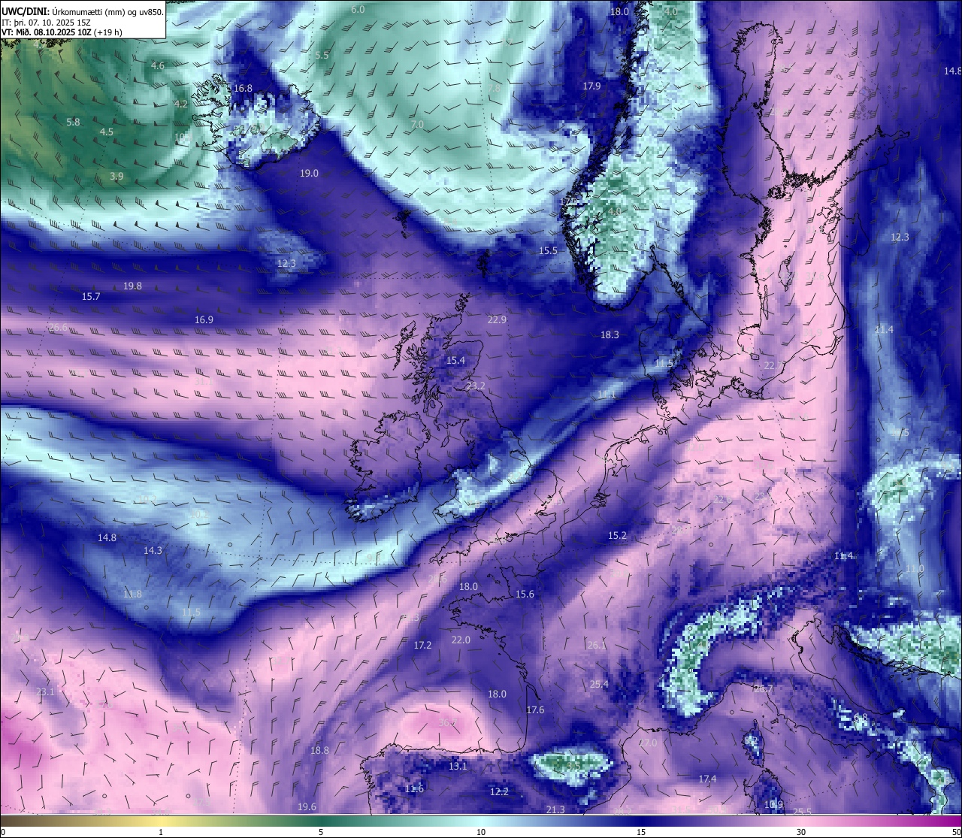The image size is (962, 838).
Task: Select the 16.8 value near Iceland
Action: [243, 88]
